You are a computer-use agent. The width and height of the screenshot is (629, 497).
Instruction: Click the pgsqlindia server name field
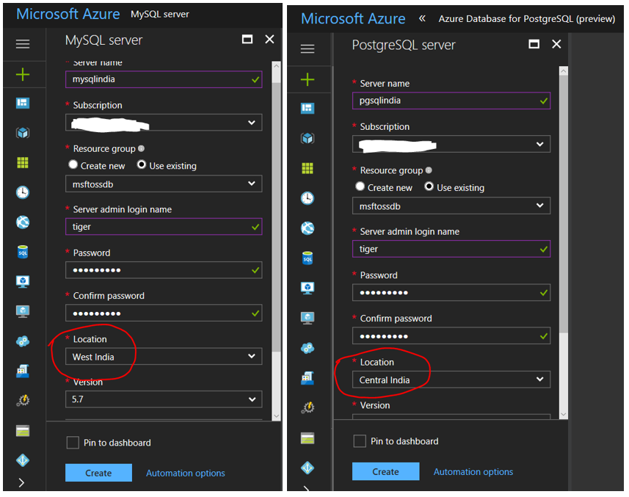[x=451, y=101]
